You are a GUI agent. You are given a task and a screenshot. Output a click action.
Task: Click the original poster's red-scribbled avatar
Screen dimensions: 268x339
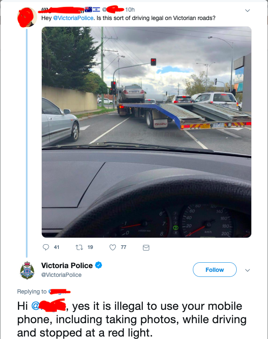click(x=27, y=17)
